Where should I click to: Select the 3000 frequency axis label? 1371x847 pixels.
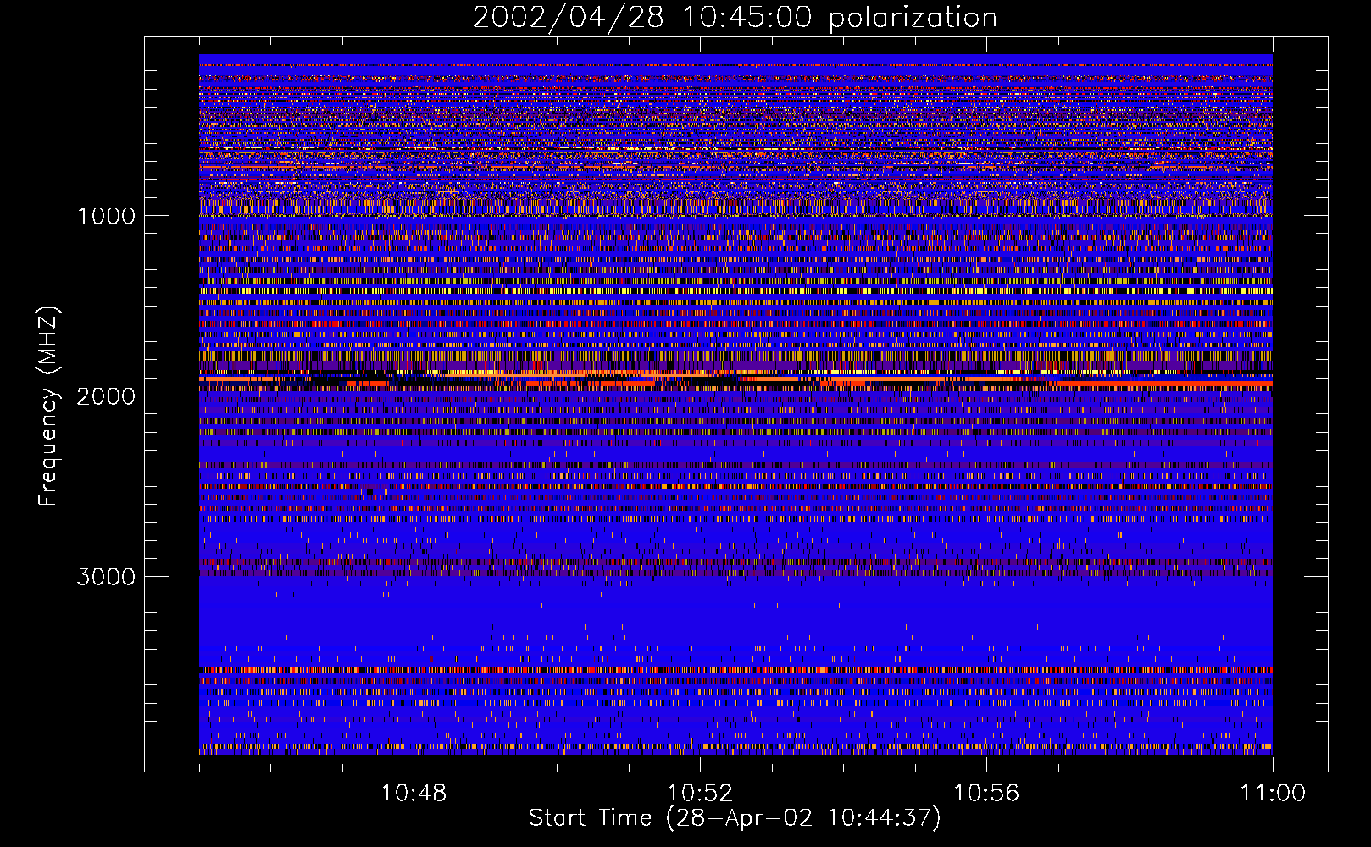pos(106,577)
